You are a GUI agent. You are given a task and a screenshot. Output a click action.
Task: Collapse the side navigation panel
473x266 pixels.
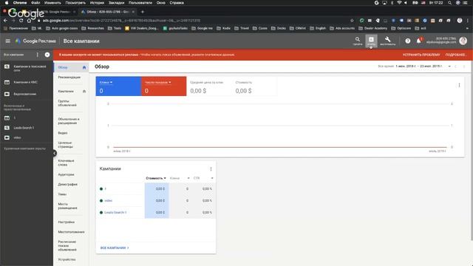54,153
